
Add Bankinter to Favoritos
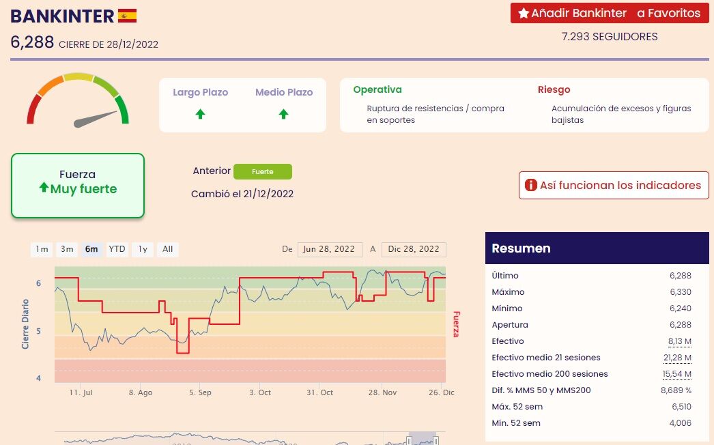click(610, 13)
